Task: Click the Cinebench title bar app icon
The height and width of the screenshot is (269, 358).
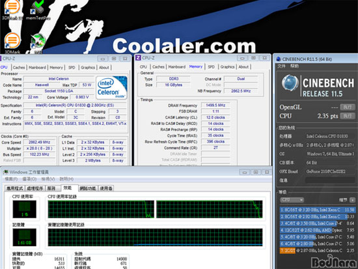Action: pyautogui.click(x=279, y=59)
